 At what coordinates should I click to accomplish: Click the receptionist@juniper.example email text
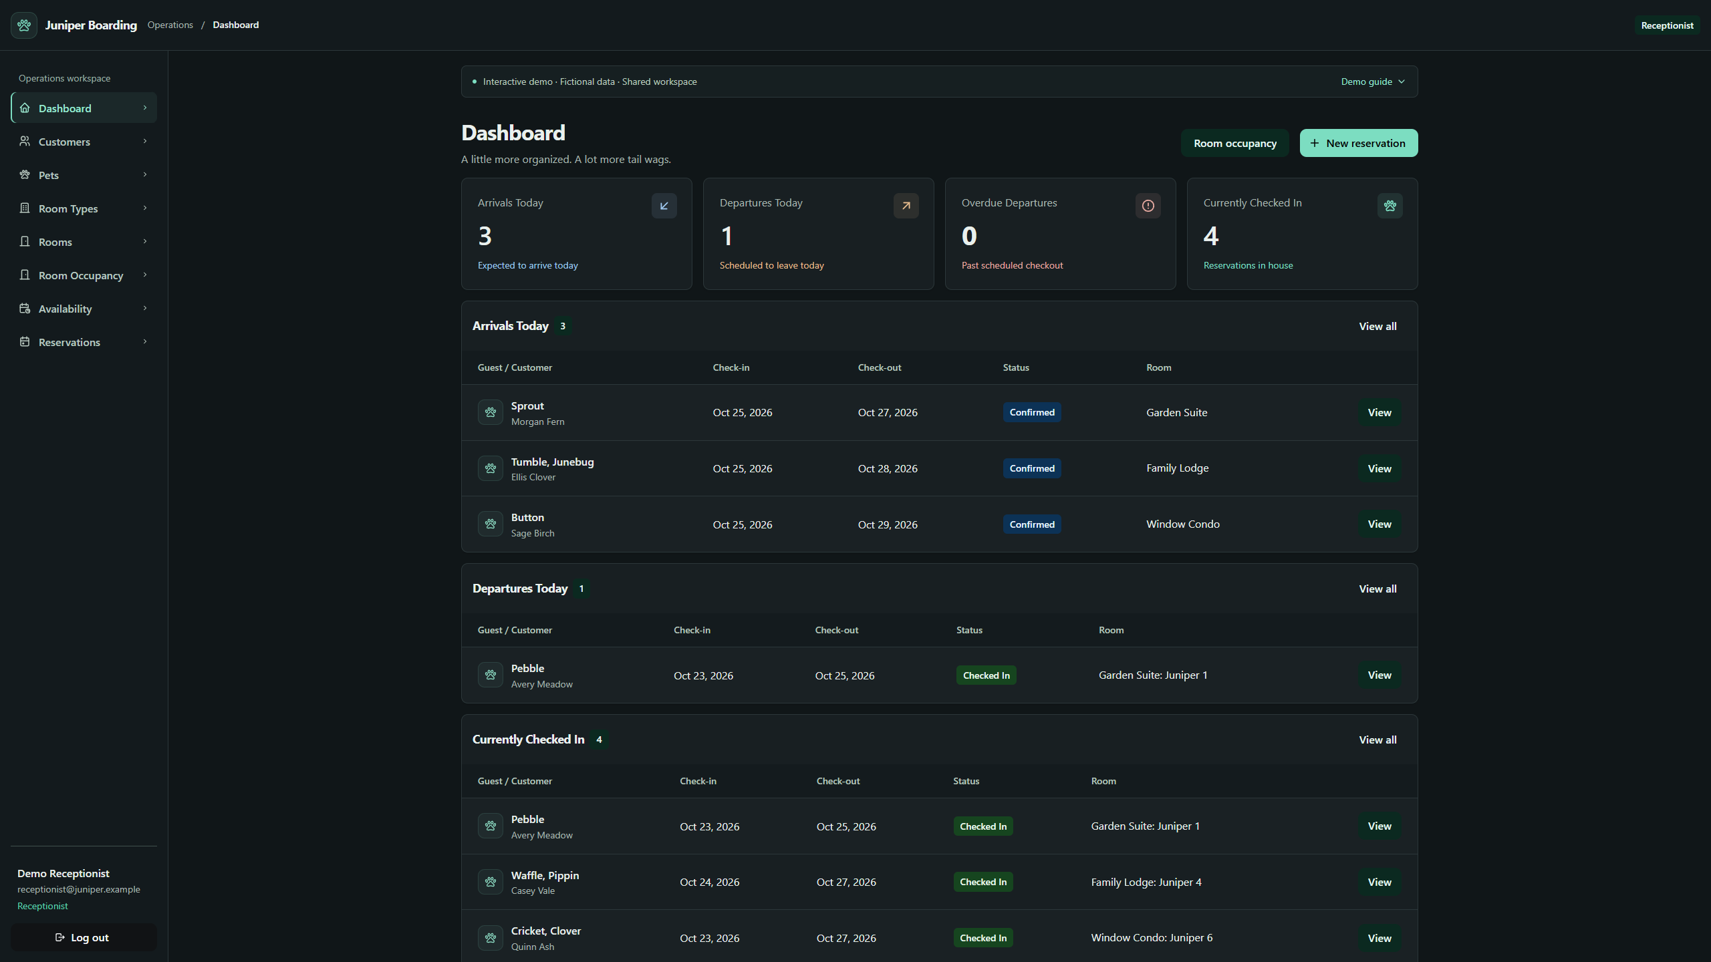pos(79,889)
